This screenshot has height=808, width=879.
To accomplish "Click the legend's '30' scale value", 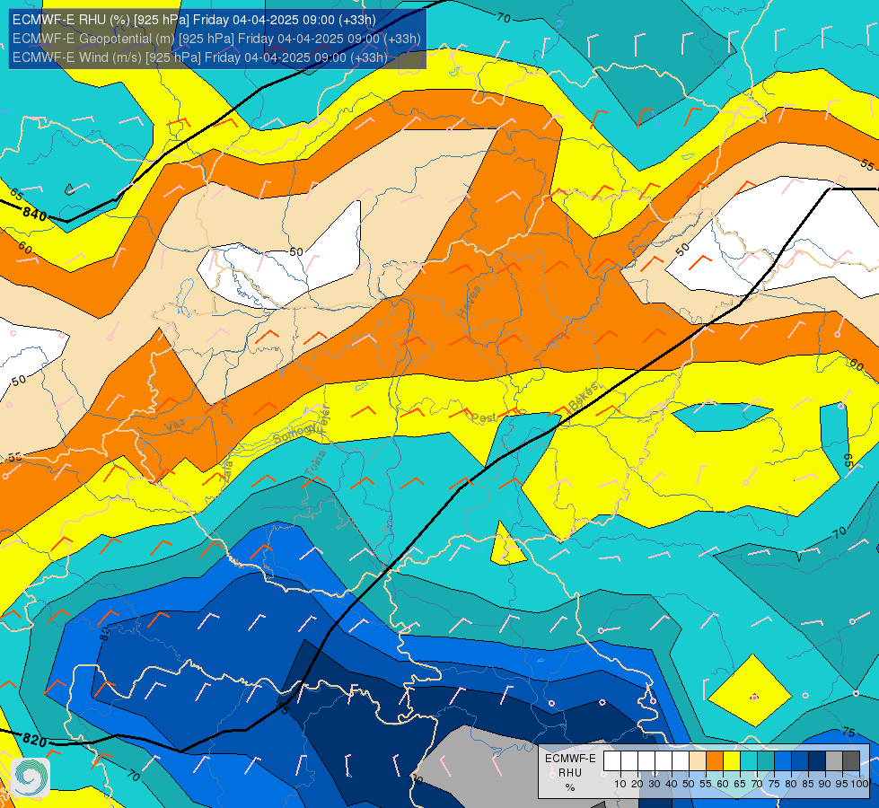I will tap(655, 785).
